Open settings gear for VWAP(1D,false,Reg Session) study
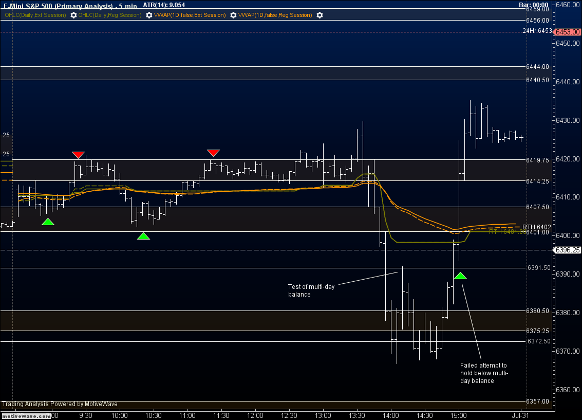The width and height of the screenshot is (582, 420). [320, 15]
